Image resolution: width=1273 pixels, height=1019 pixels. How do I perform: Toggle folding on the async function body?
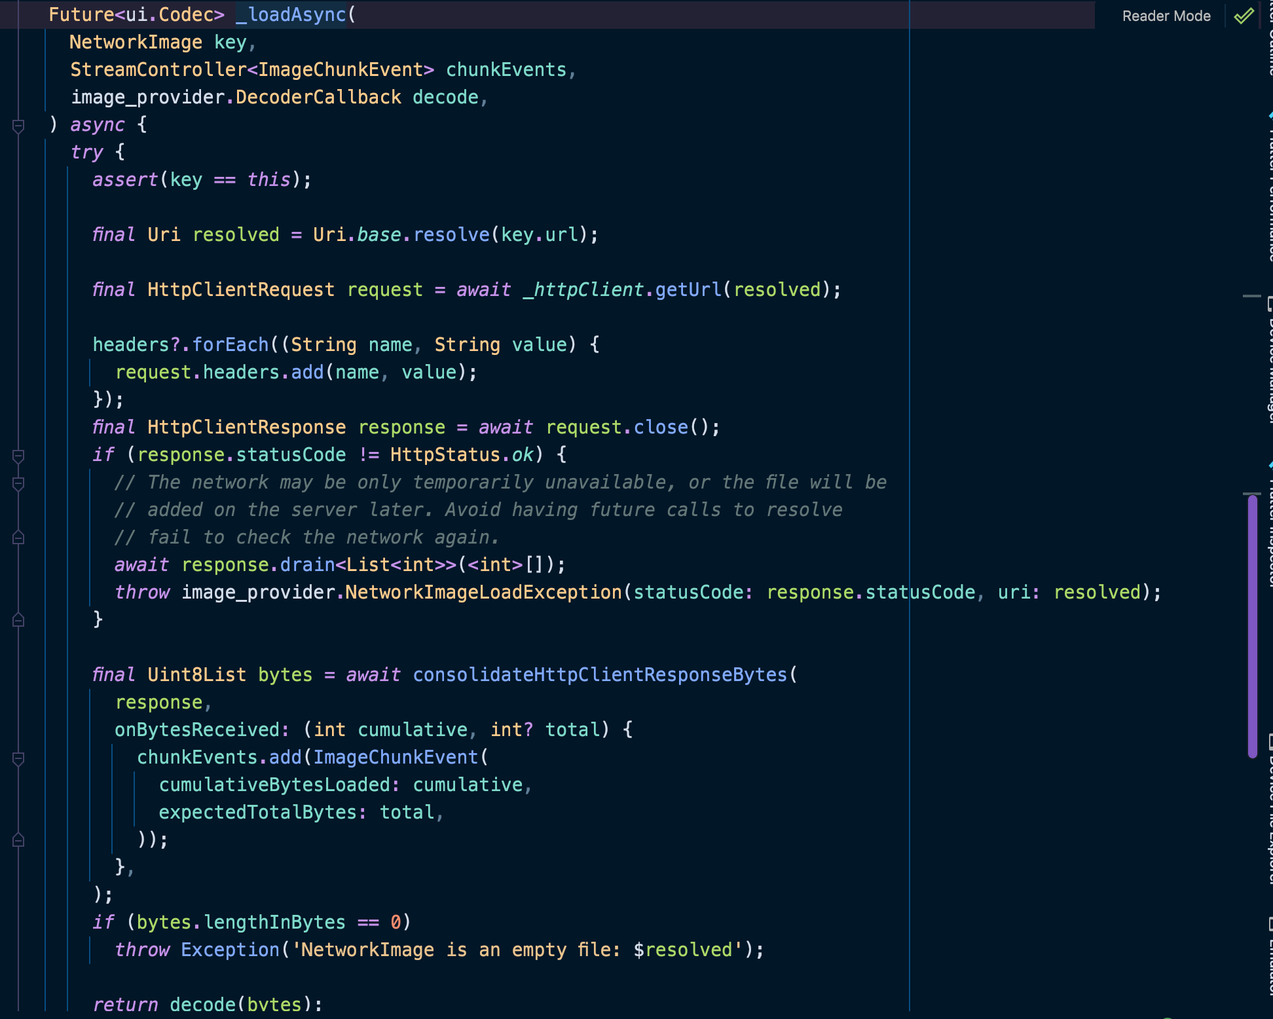[x=18, y=124]
